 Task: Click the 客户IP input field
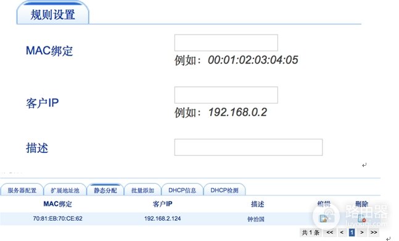point(226,95)
